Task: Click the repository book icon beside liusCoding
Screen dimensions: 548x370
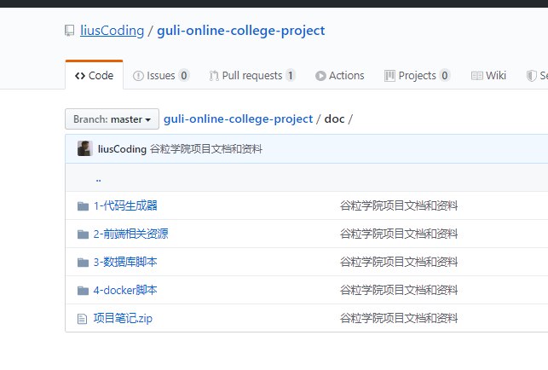Action: [x=70, y=31]
